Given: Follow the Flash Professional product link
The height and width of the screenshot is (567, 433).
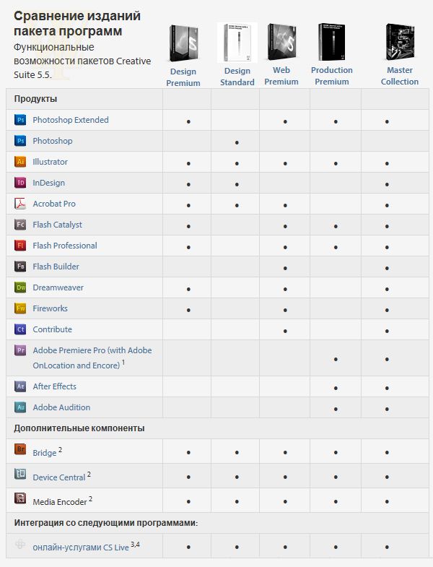Looking at the screenshot, I should tap(65, 246).
